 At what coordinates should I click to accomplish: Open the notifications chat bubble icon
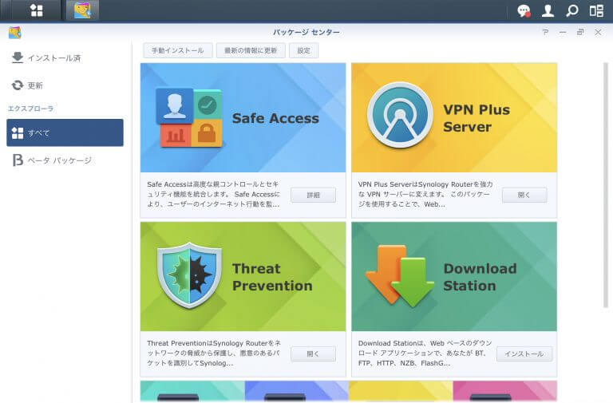524,10
